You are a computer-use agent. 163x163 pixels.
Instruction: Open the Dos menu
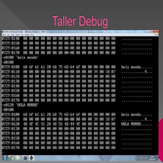pos(22,35)
